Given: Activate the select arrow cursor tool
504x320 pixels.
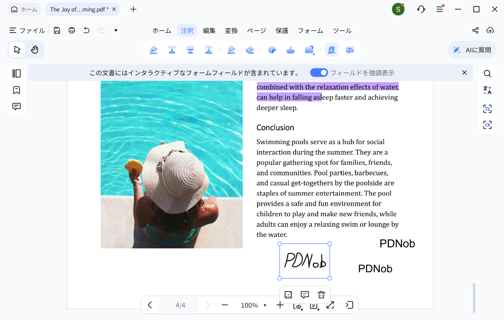Looking at the screenshot, I should [x=17, y=50].
